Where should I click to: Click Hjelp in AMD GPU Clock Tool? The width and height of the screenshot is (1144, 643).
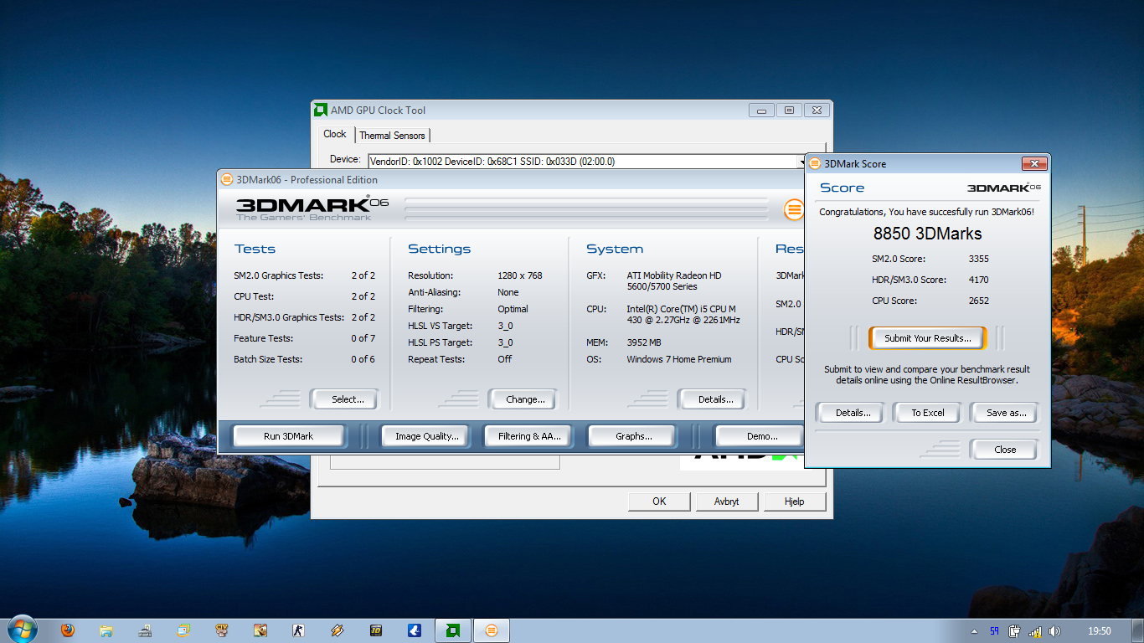[794, 502]
